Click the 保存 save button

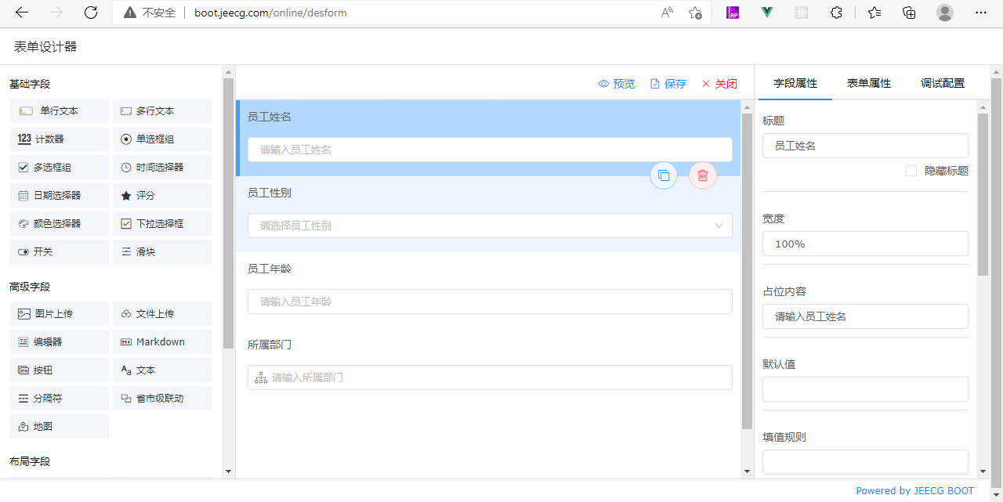668,84
